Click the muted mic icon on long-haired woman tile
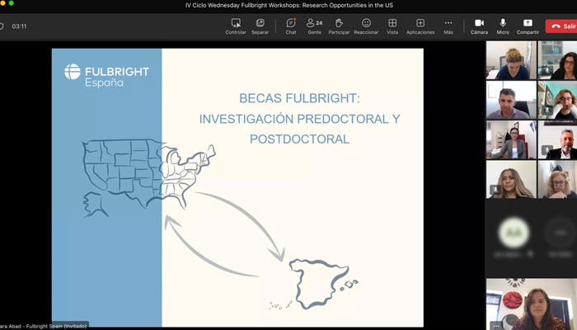 point(495,189)
